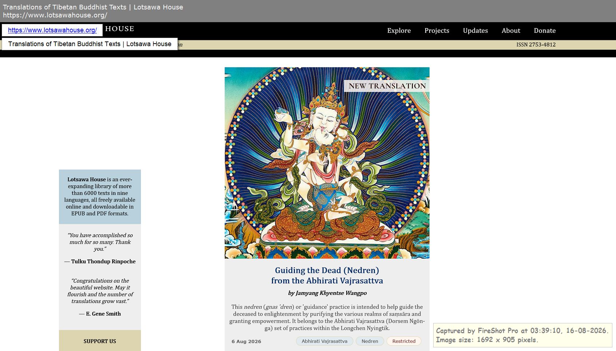The height and width of the screenshot is (351, 616).
Task: Select the Nedren tag
Action: point(370,341)
